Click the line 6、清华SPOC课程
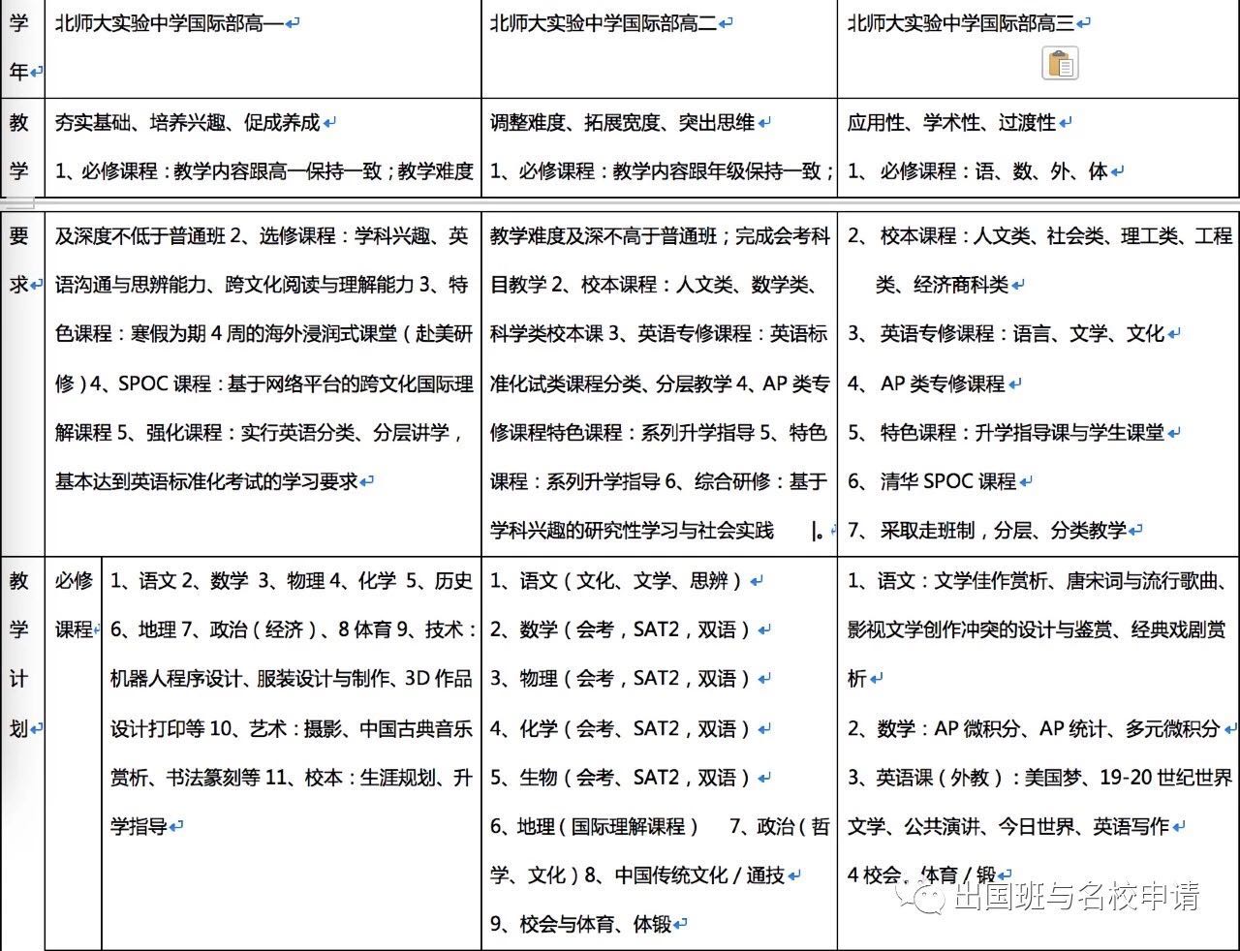 click(x=933, y=481)
